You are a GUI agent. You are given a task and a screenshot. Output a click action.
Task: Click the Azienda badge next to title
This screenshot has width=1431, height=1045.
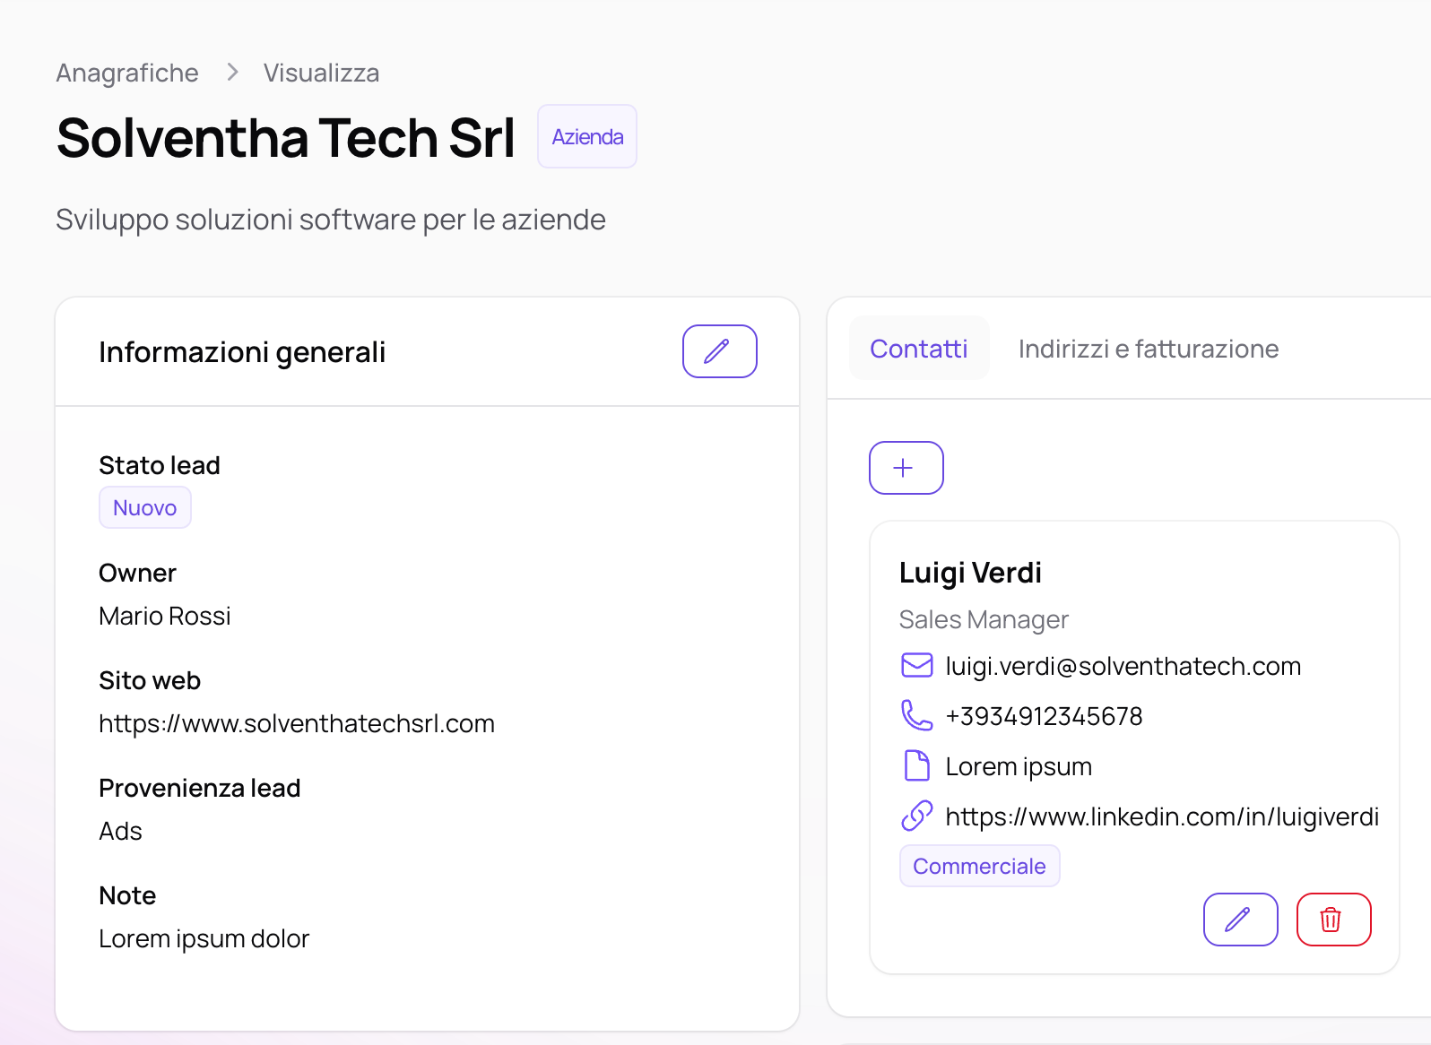pos(587,137)
